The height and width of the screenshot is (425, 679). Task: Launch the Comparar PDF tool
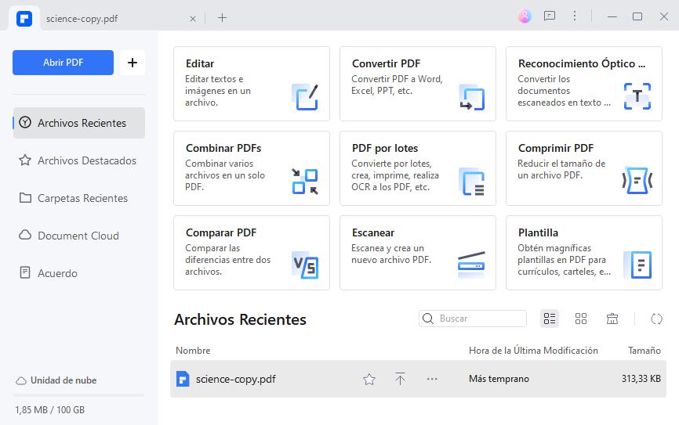coord(251,252)
